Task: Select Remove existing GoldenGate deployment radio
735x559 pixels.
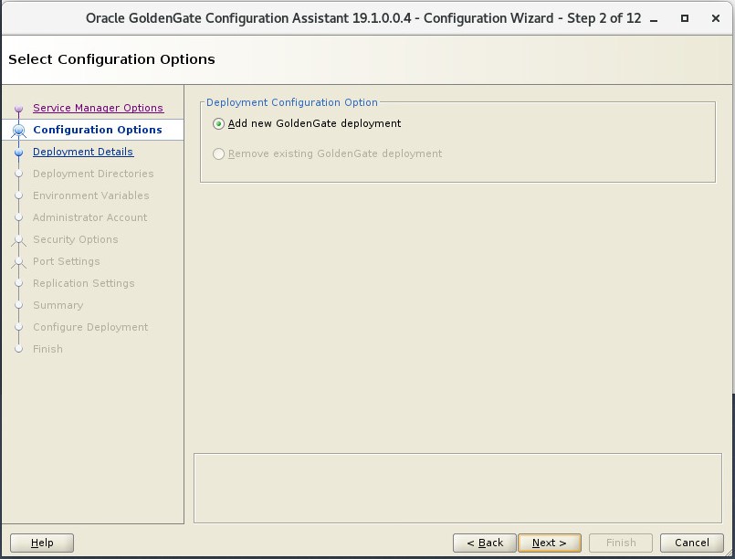Action: point(327,153)
